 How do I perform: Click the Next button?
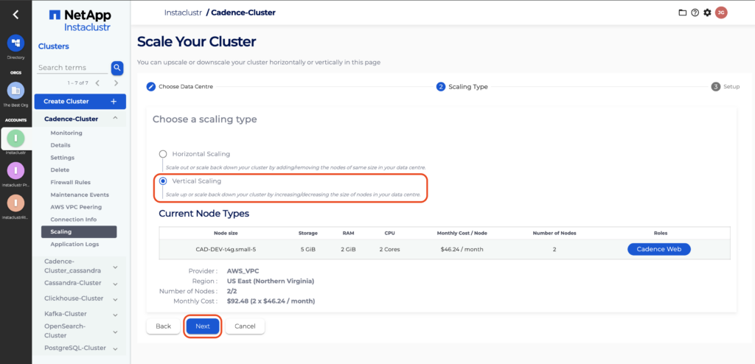pyautogui.click(x=203, y=326)
